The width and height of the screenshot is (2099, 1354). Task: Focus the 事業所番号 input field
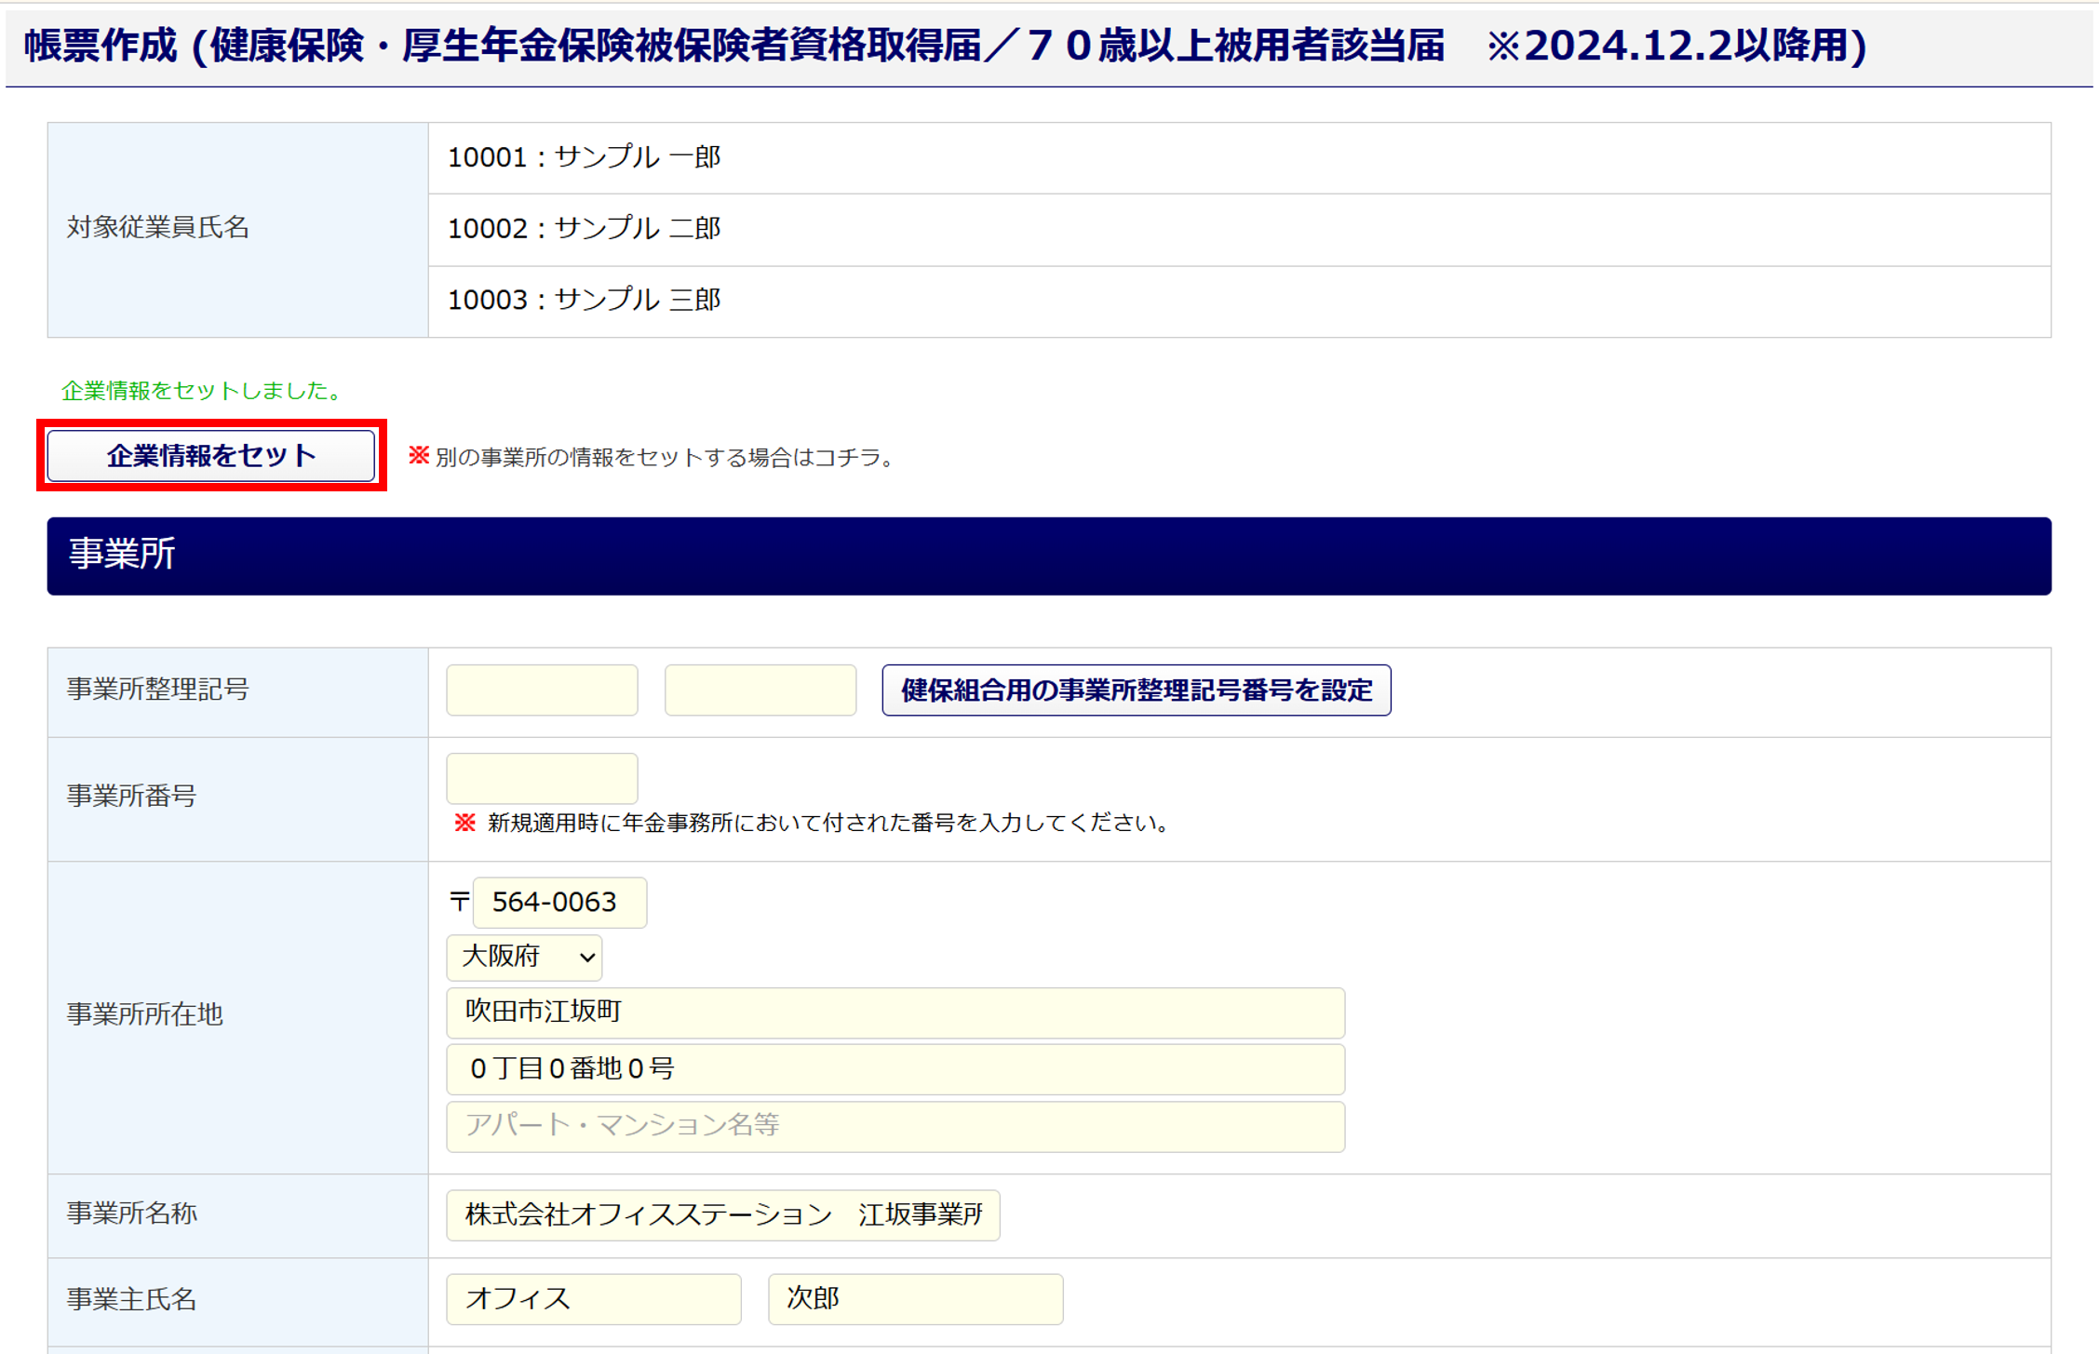coord(542,779)
